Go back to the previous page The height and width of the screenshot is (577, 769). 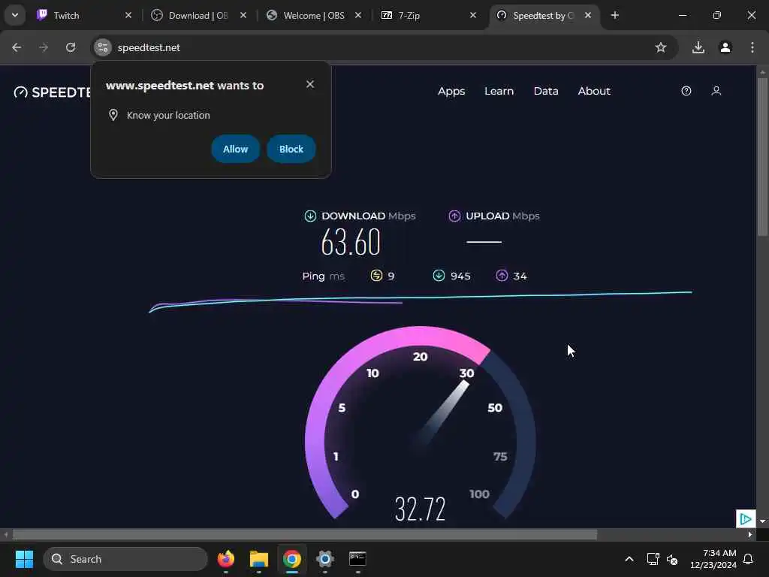click(x=17, y=47)
